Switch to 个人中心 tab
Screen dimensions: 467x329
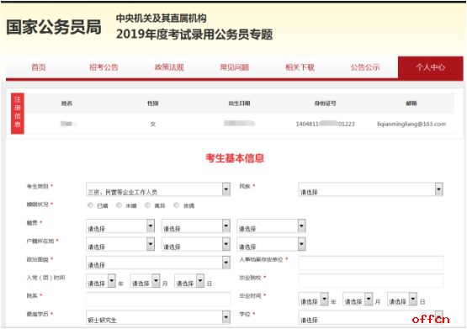point(430,67)
